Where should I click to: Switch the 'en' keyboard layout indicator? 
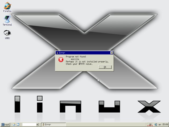[x=160, y=125]
